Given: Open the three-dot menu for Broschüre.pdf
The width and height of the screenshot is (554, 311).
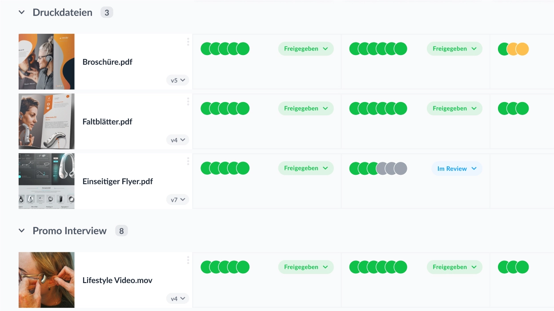Looking at the screenshot, I should [x=188, y=42].
